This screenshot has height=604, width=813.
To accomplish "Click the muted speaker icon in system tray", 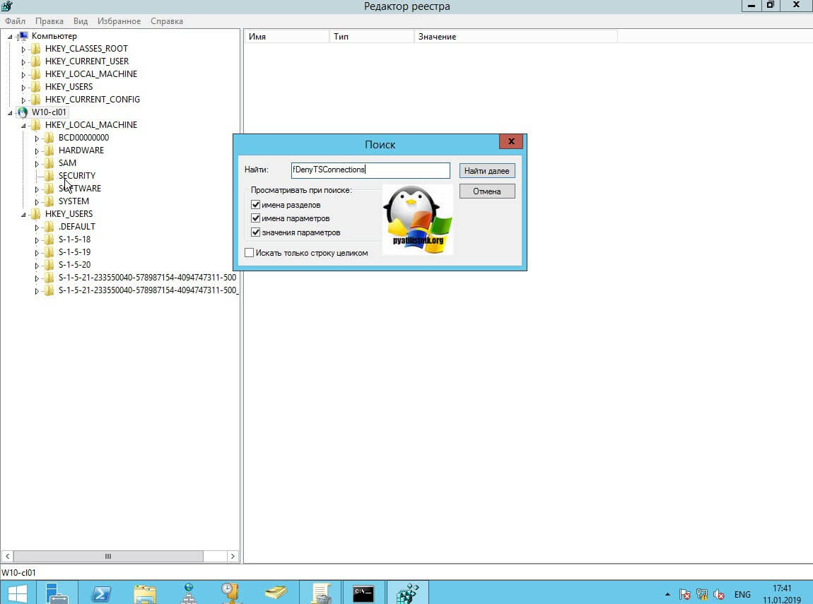I will 719,594.
